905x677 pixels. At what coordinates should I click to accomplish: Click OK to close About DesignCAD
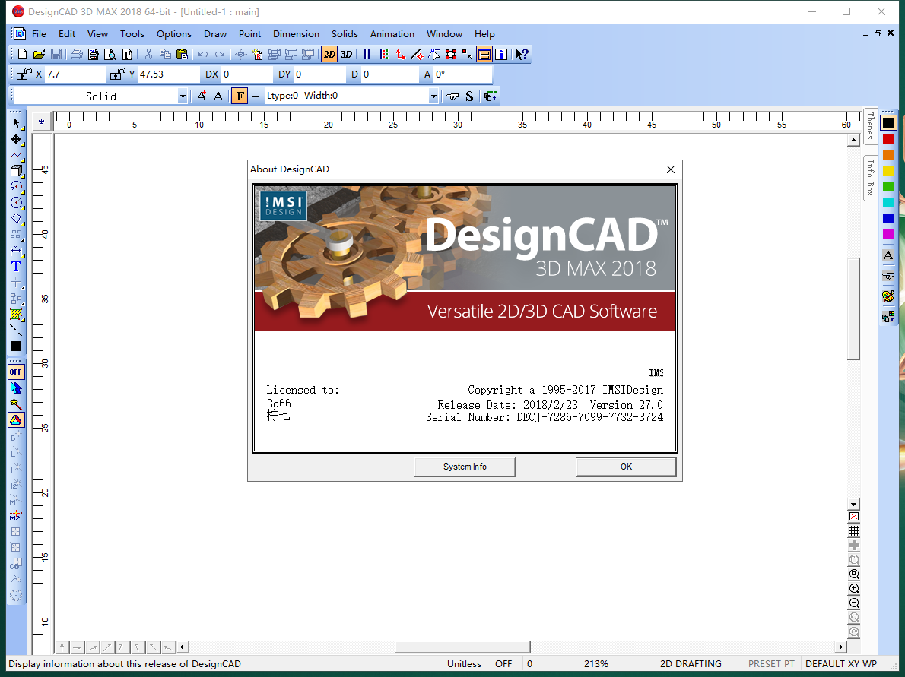[625, 467]
